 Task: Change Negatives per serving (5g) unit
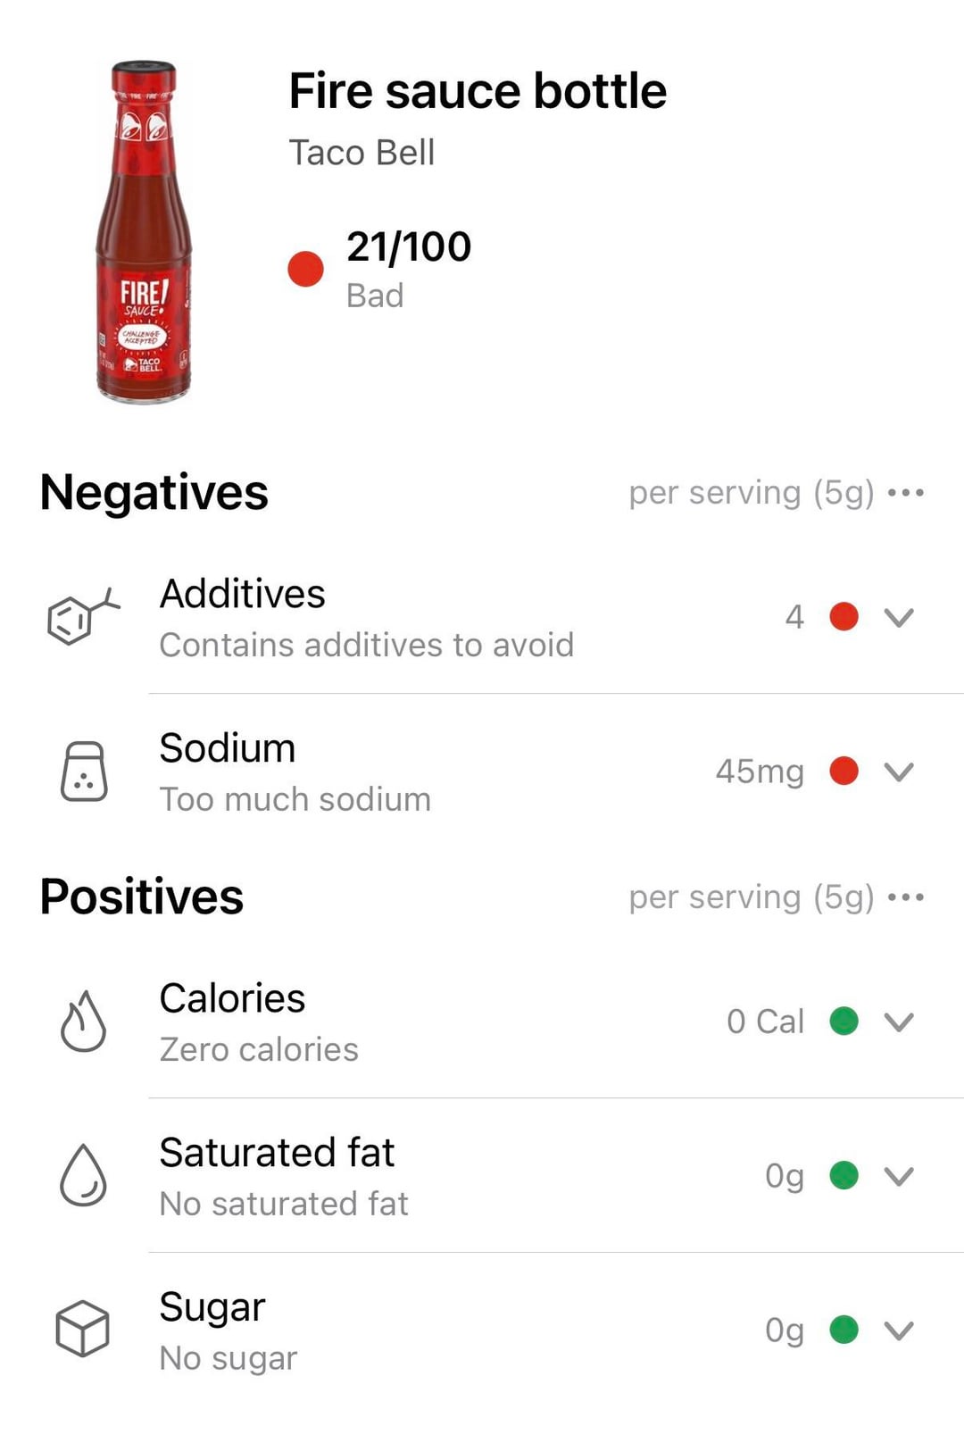(x=751, y=493)
